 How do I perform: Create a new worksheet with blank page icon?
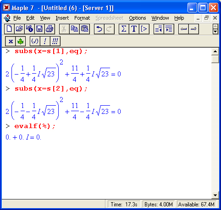click(x=9, y=29)
